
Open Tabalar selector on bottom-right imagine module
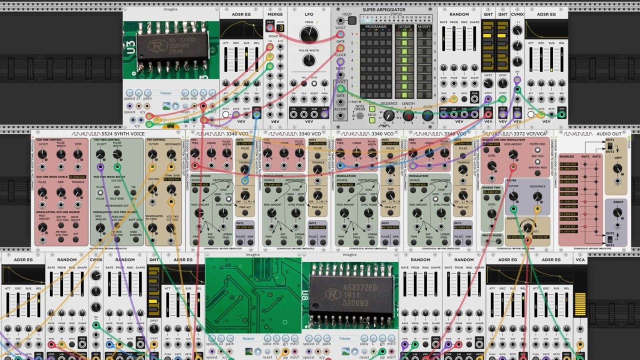344,338
